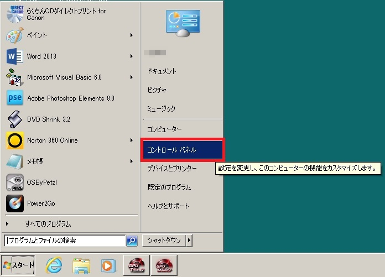Open GPU Tweak from the taskbar

[136, 265]
